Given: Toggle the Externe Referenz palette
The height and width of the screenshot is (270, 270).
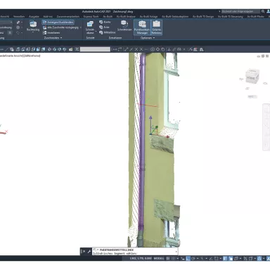Looking at the screenshot, I should (156, 27).
